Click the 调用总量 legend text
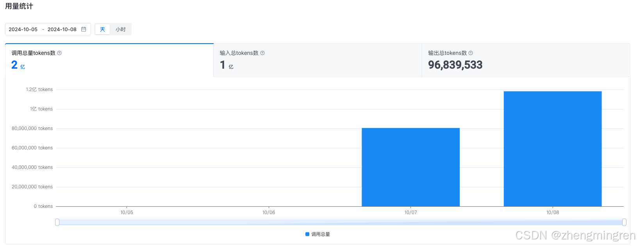 pyautogui.click(x=321, y=234)
